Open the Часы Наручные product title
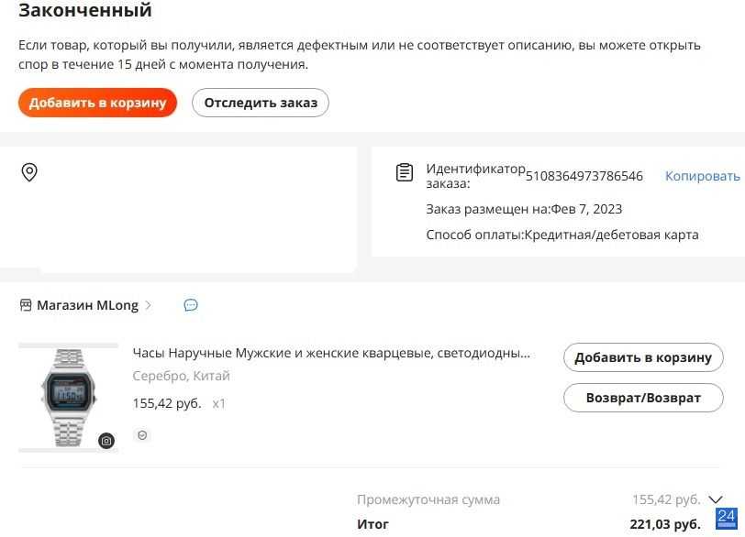This screenshot has height=537, width=745. tap(331, 353)
